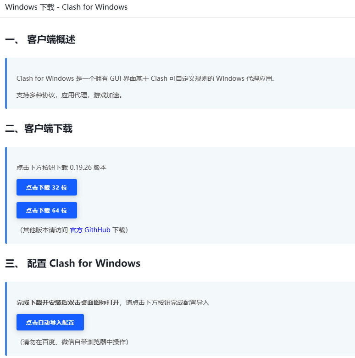Click heading 三、配置 Clash for Windows
This screenshot has height=358, width=355.
click(x=72, y=263)
